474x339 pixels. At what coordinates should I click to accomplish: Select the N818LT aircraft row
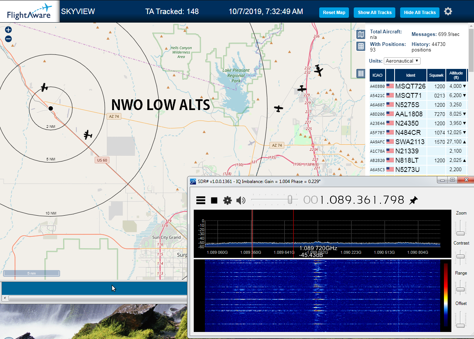[418, 160]
